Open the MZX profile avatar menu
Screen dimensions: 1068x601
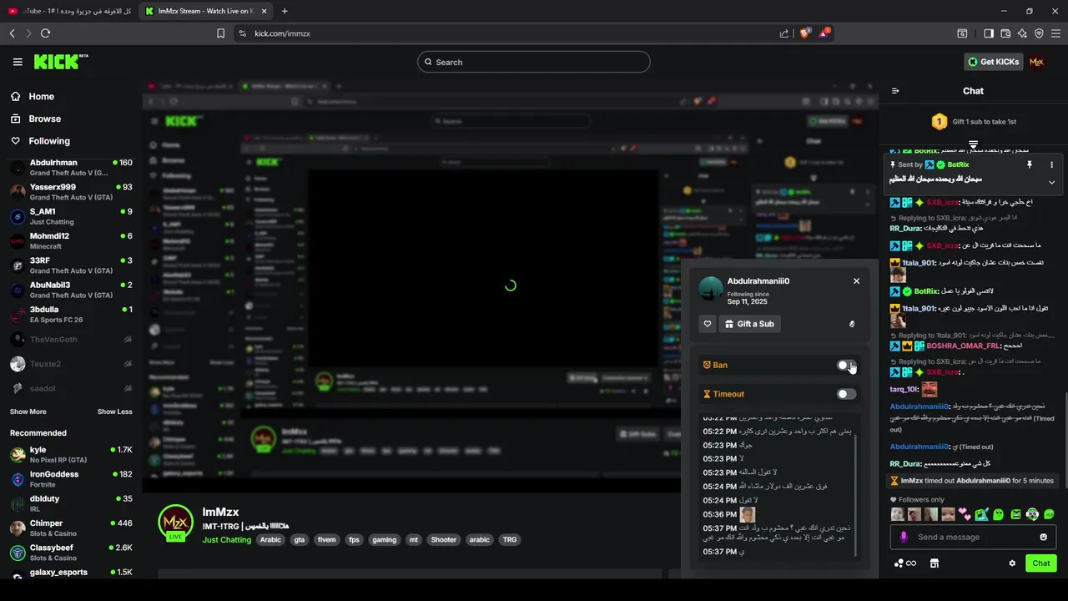(x=1037, y=62)
